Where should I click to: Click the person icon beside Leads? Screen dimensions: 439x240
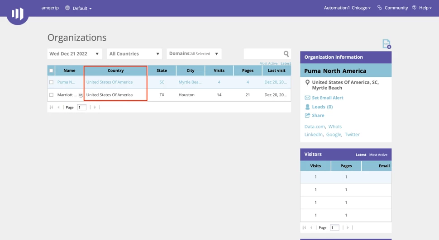[307, 107]
